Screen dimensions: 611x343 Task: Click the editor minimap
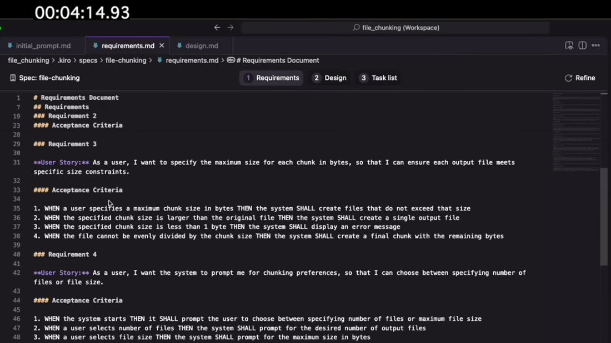coord(576,132)
